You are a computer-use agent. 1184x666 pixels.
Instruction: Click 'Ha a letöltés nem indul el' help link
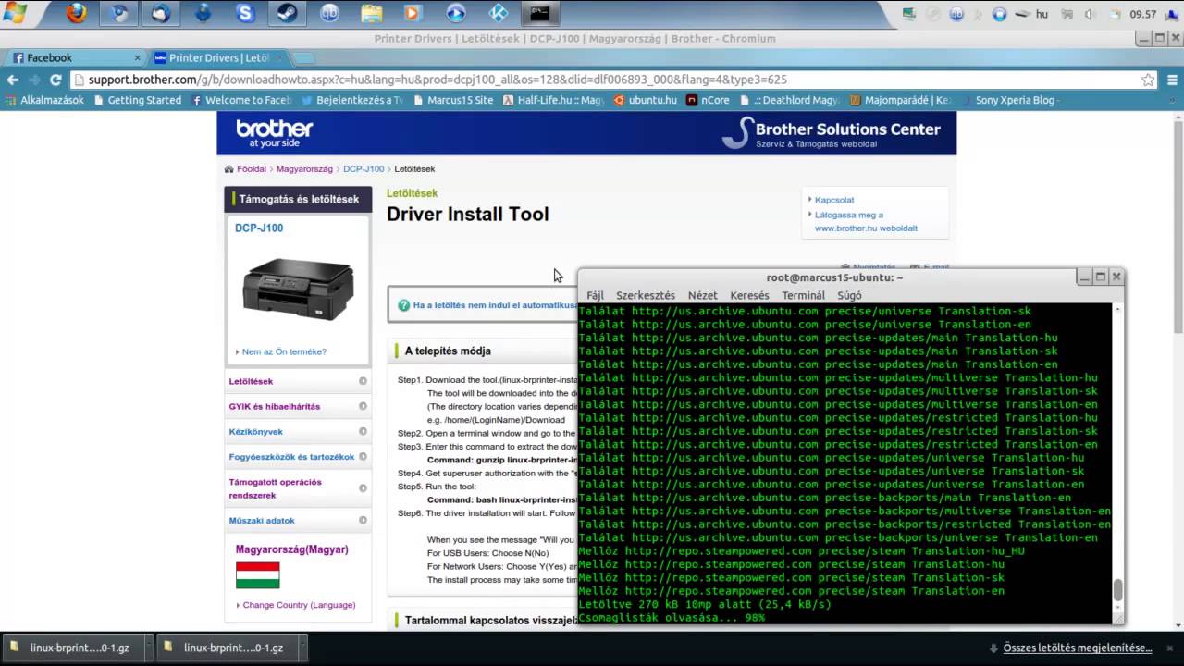tap(495, 305)
